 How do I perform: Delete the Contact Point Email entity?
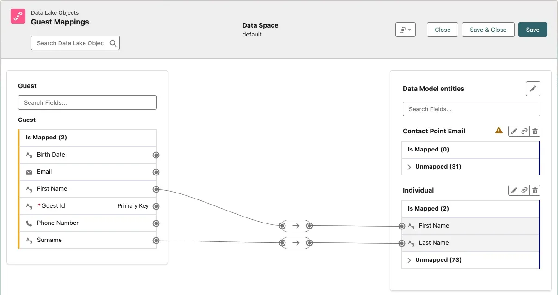(534, 131)
